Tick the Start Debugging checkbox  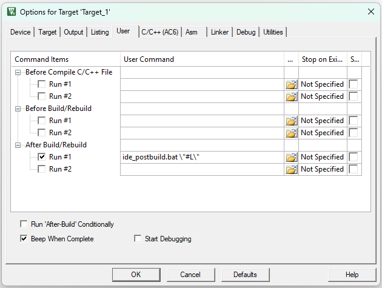coord(138,238)
